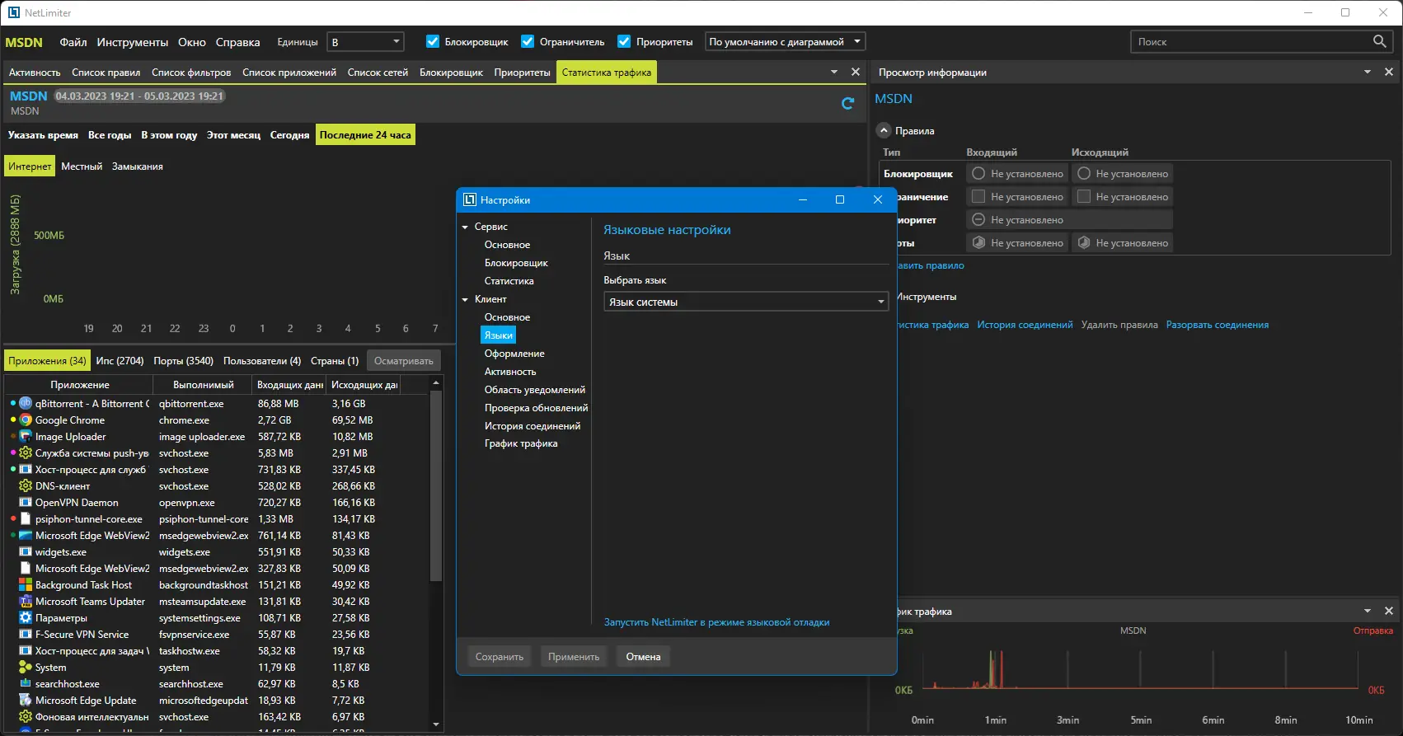
Task: Click the Отмена button
Action: tap(643, 657)
